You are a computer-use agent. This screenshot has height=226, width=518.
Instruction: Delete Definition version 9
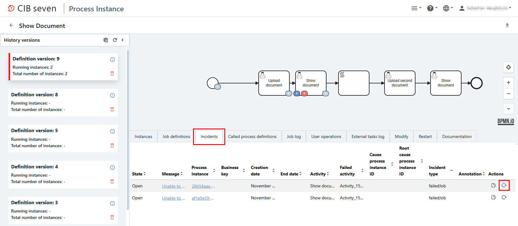[112, 74]
